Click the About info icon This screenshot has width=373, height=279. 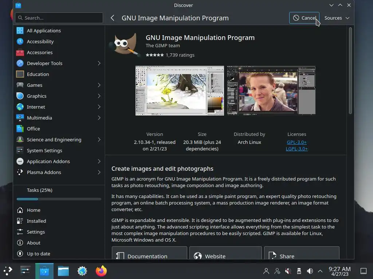click(20, 243)
